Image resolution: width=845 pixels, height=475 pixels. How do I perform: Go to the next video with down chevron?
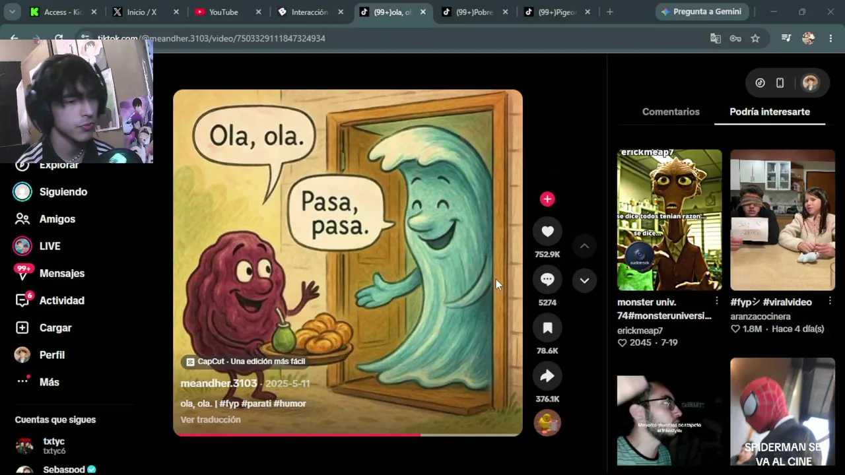[x=584, y=280]
